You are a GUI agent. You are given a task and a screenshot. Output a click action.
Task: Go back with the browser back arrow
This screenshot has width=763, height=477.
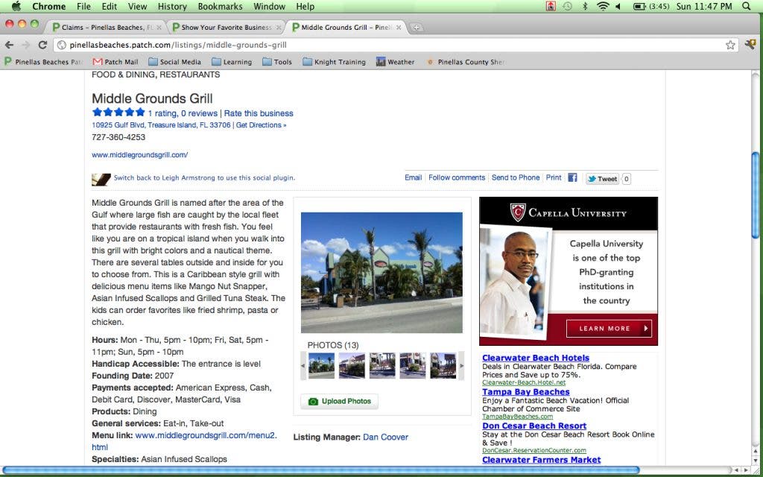click(10, 45)
